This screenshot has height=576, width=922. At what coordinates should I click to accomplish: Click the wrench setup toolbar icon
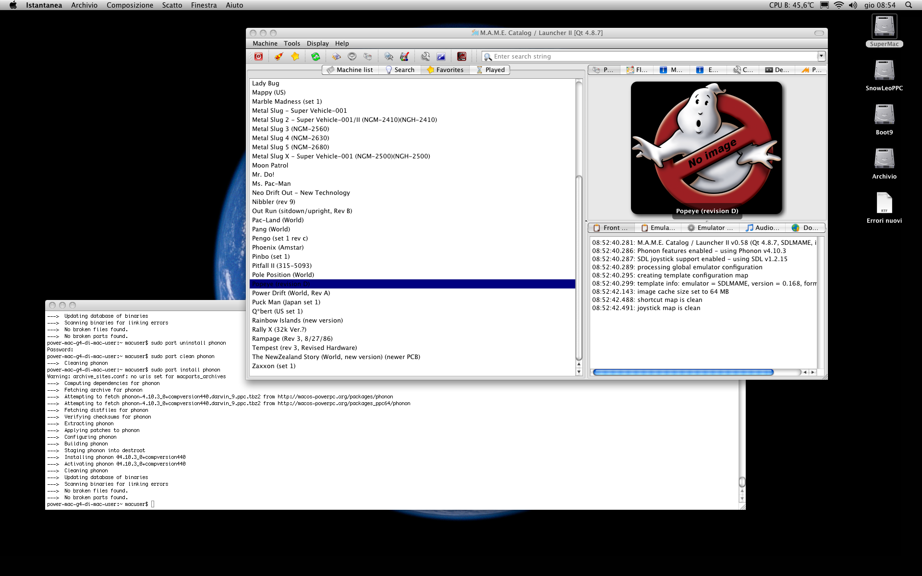coord(425,57)
